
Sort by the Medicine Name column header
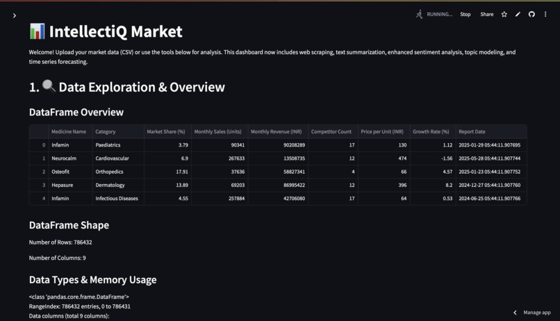click(70, 131)
